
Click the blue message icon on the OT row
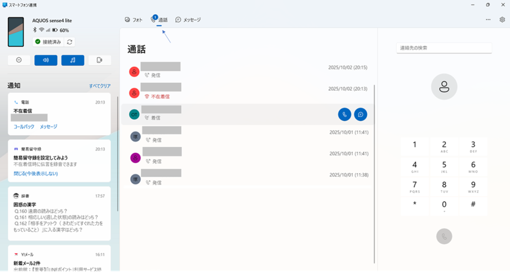(x=361, y=115)
